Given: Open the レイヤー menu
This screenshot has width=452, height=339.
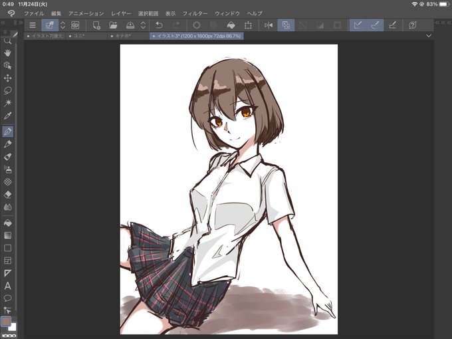Looking at the screenshot, I should click(121, 13).
